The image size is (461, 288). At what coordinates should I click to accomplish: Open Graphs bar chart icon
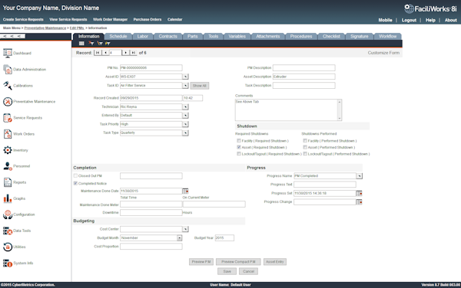8,198
